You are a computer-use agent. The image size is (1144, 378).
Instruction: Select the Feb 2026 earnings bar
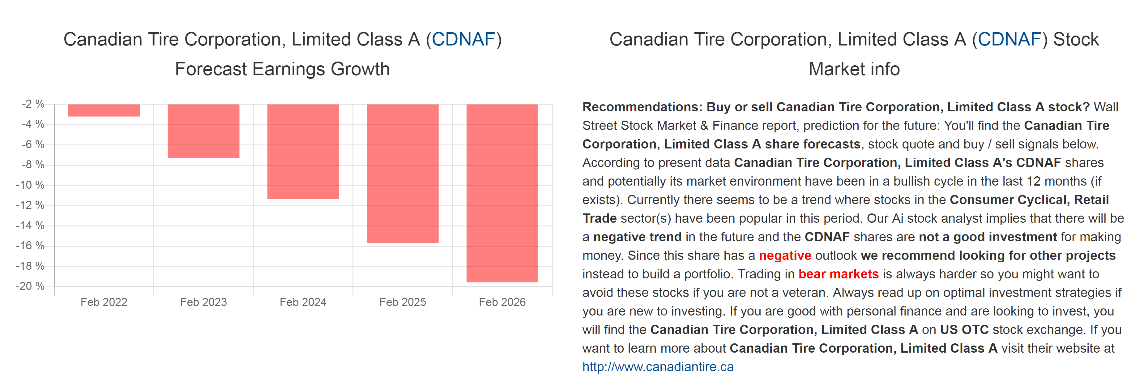point(502,193)
